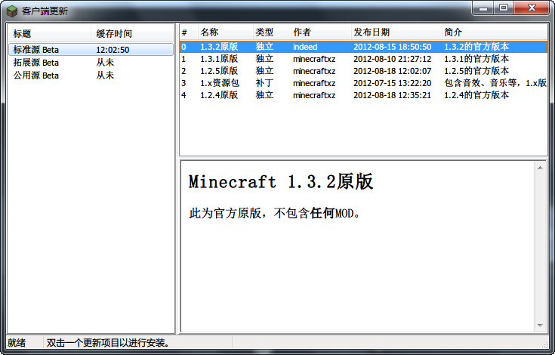Sort by the 类型 column header
Viewport: 555px width, 355px height.
pos(272,32)
